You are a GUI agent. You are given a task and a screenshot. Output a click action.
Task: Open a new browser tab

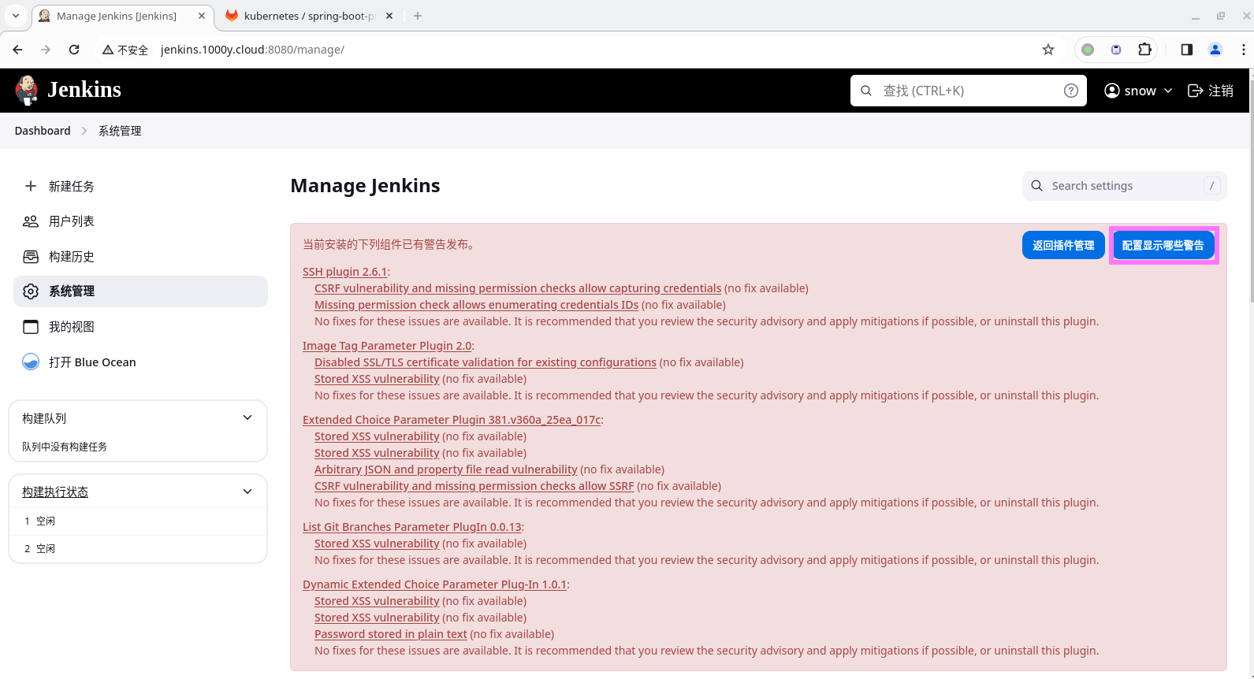coord(418,16)
